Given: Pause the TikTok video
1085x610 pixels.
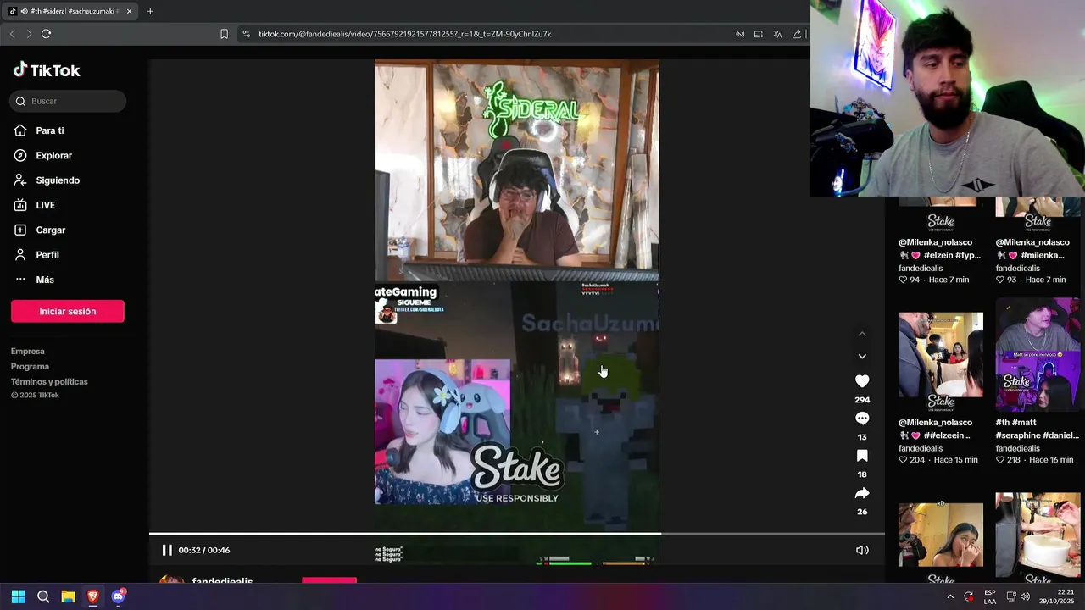Looking at the screenshot, I should [x=167, y=550].
